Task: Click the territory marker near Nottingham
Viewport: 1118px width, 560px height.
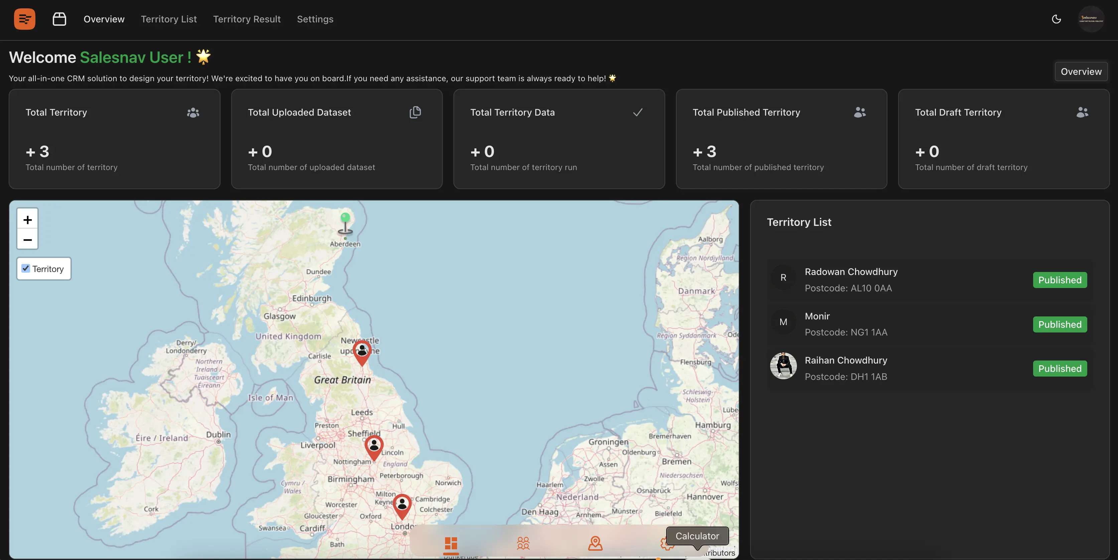Action: (374, 448)
